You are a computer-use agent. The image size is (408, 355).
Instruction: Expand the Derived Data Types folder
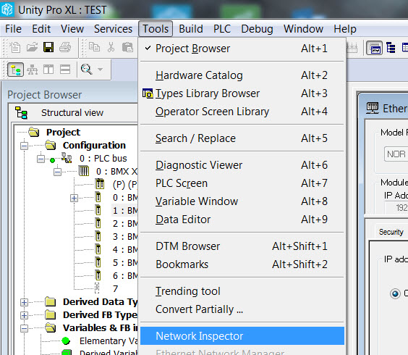pos(24,302)
